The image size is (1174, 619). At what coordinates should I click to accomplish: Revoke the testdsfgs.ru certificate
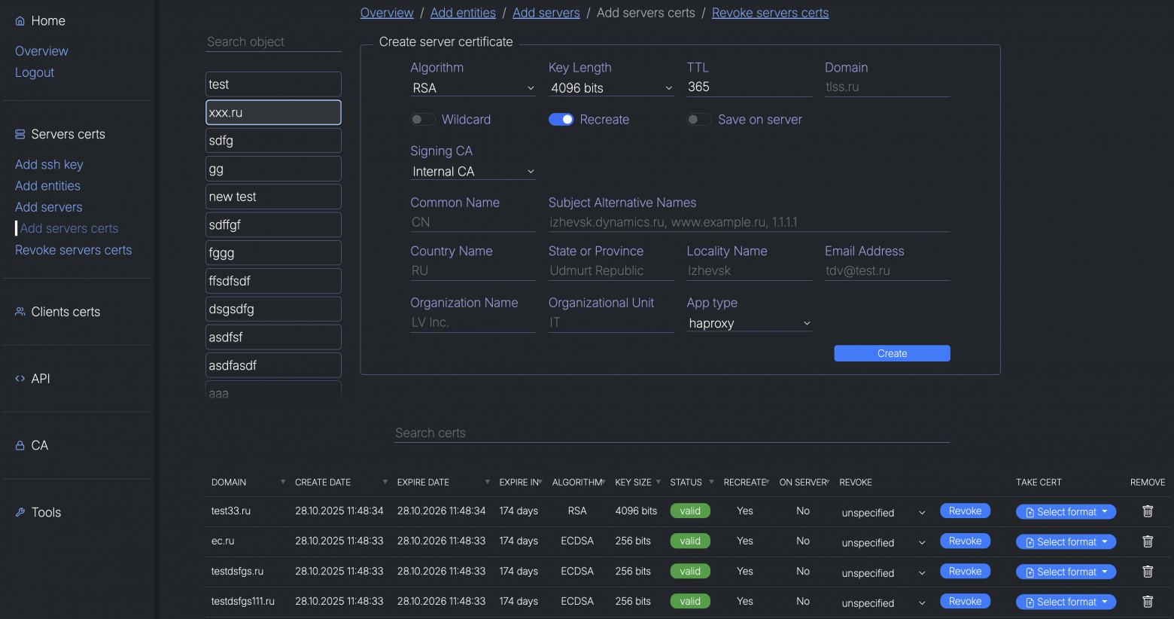[x=965, y=572]
